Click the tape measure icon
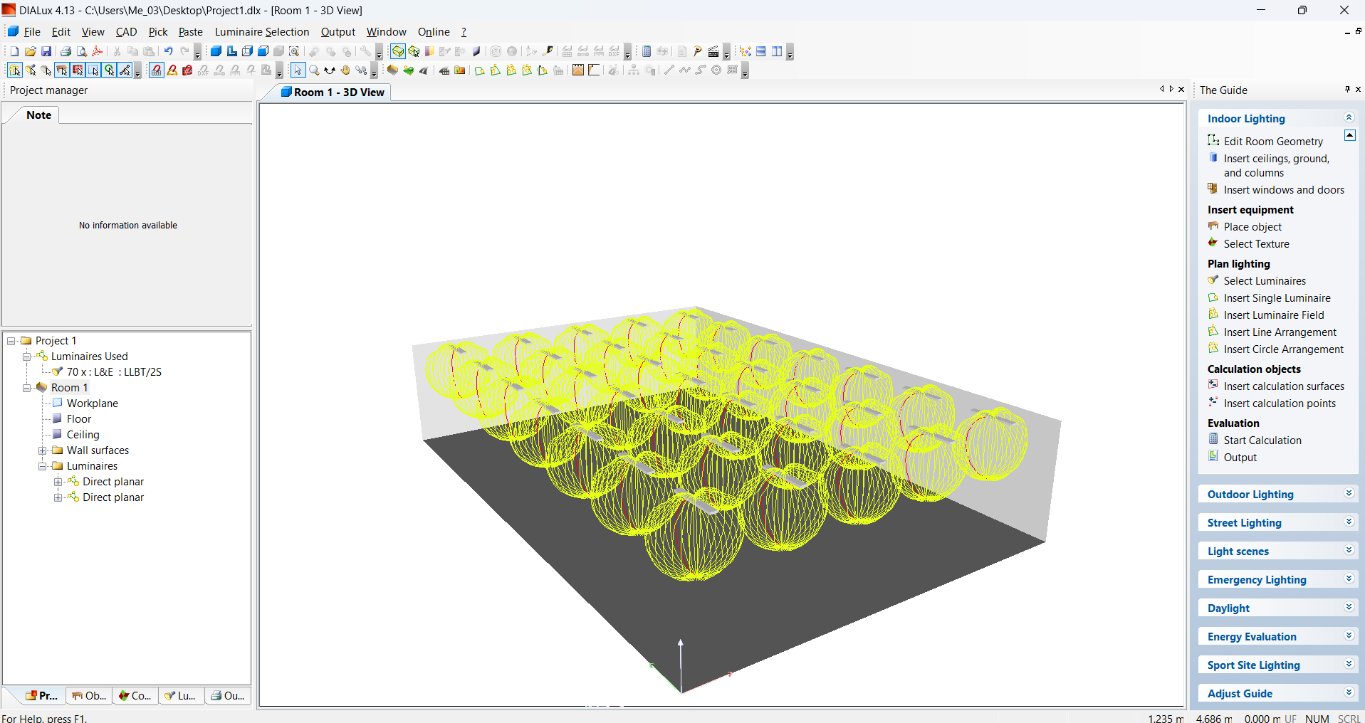Screen dimensions: 1365x723 [549, 51]
